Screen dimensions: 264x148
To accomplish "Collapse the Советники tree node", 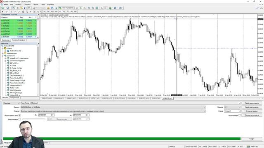I will coord(2,56).
